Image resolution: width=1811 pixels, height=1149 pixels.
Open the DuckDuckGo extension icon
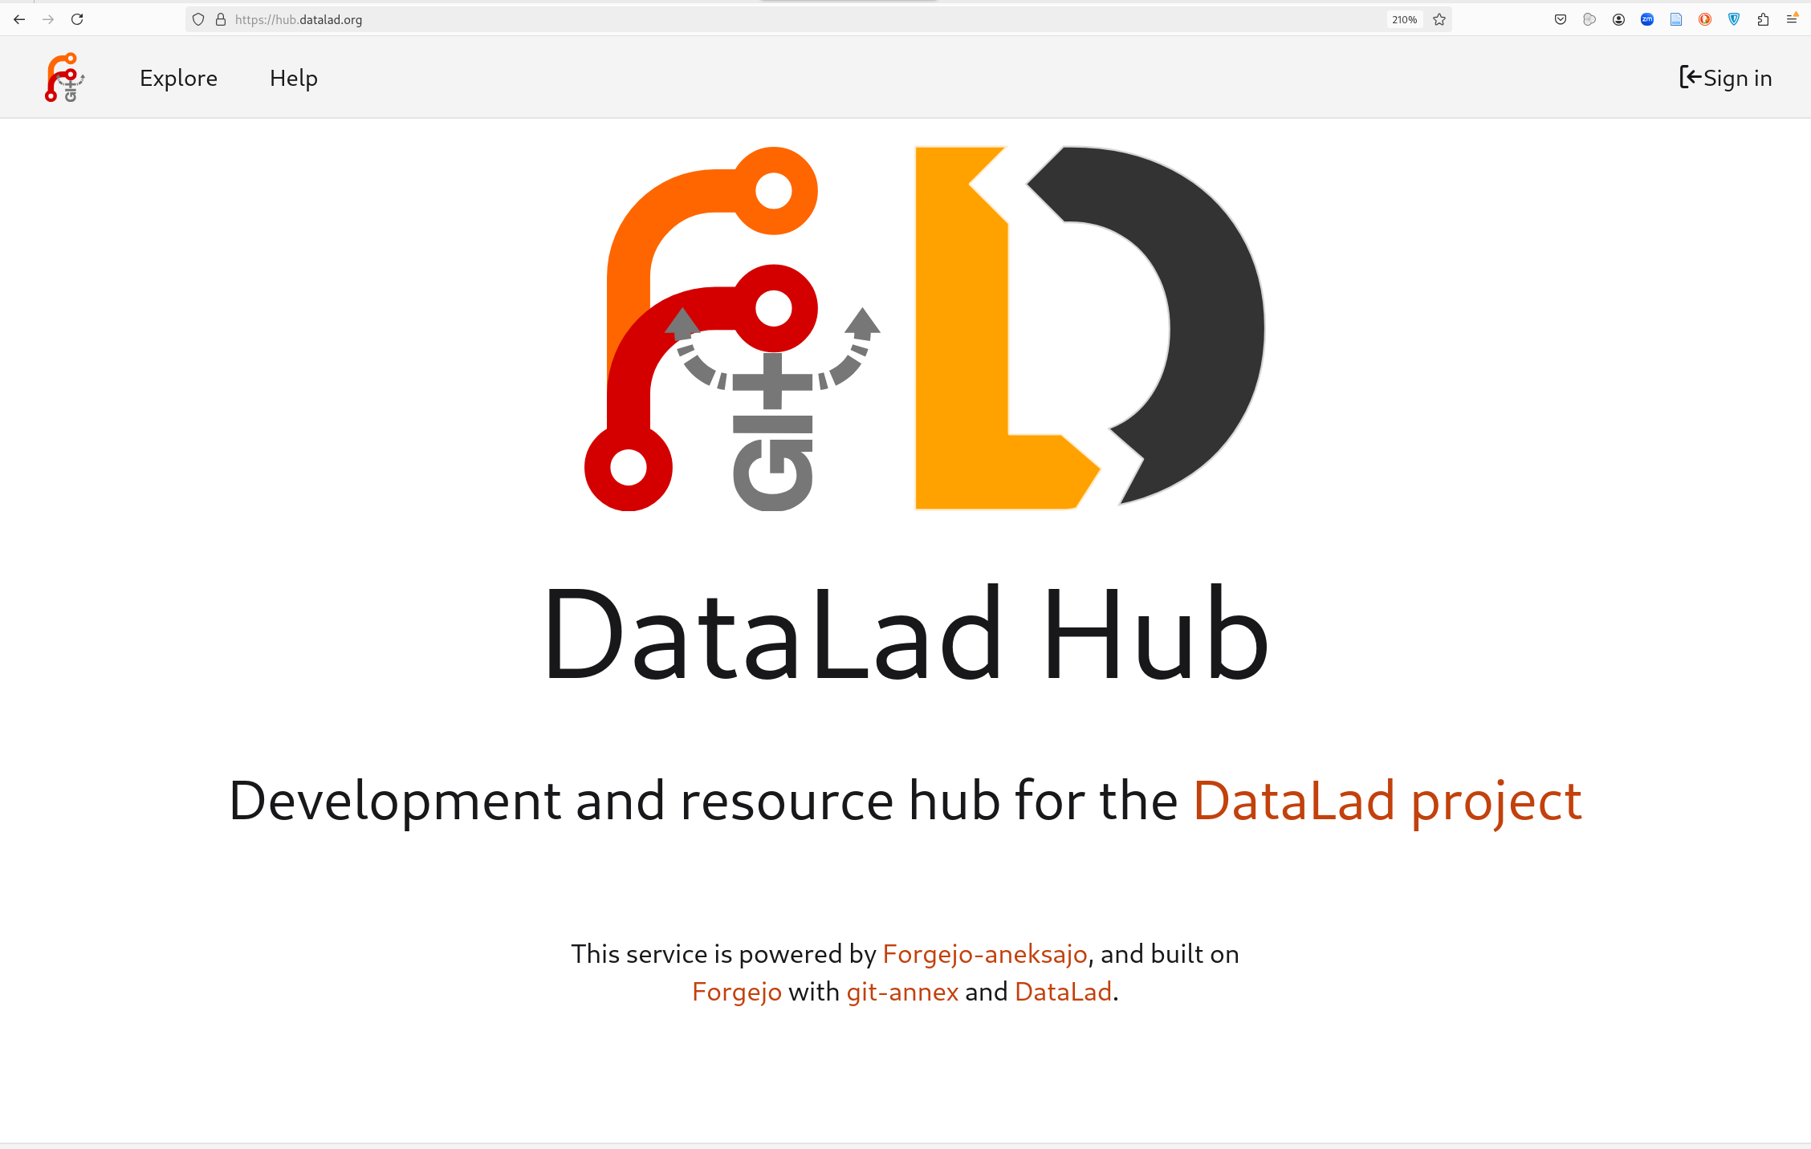click(1705, 19)
